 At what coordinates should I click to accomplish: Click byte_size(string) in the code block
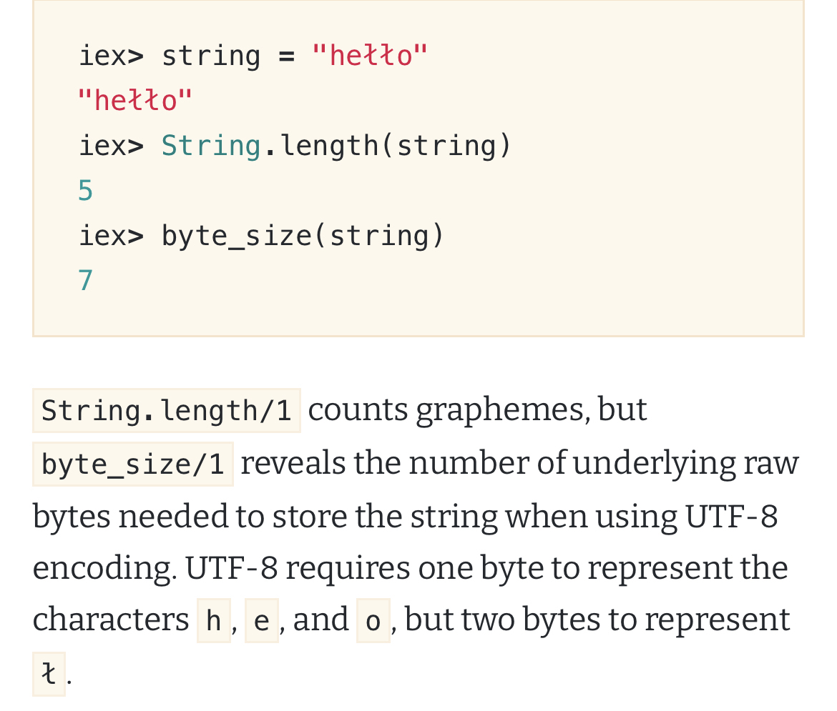click(303, 236)
